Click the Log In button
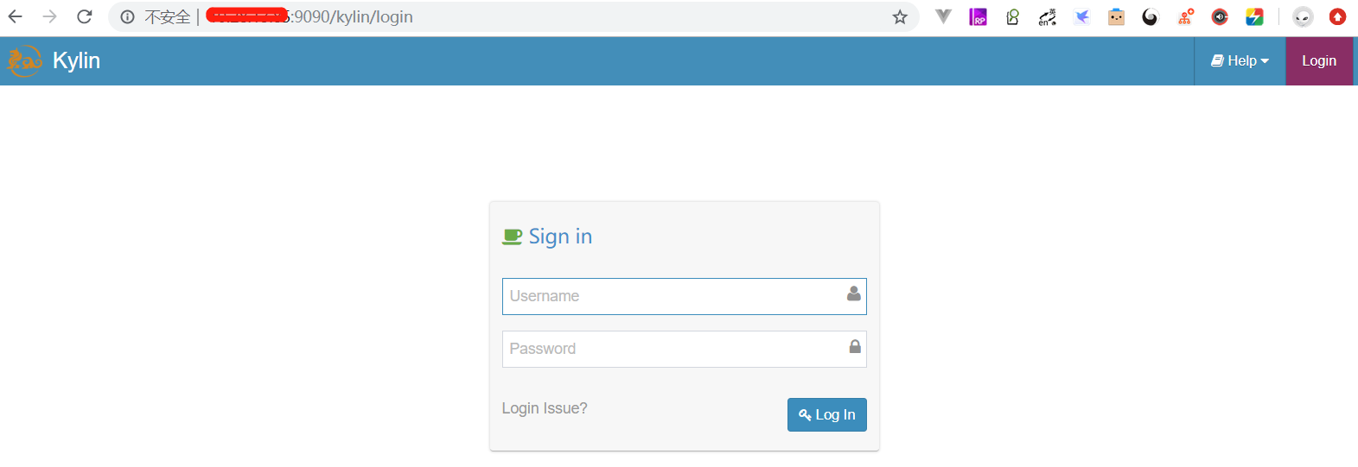The width and height of the screenshot is (1358, 467). point(826,414)
